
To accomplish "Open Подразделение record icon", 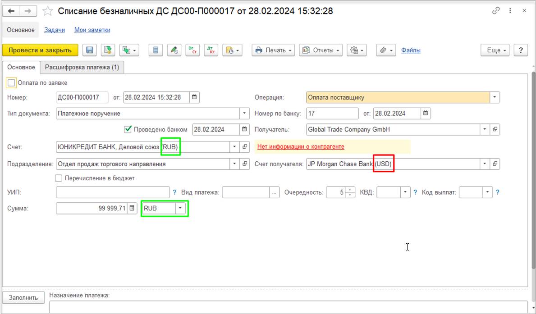I will [245, 164].
